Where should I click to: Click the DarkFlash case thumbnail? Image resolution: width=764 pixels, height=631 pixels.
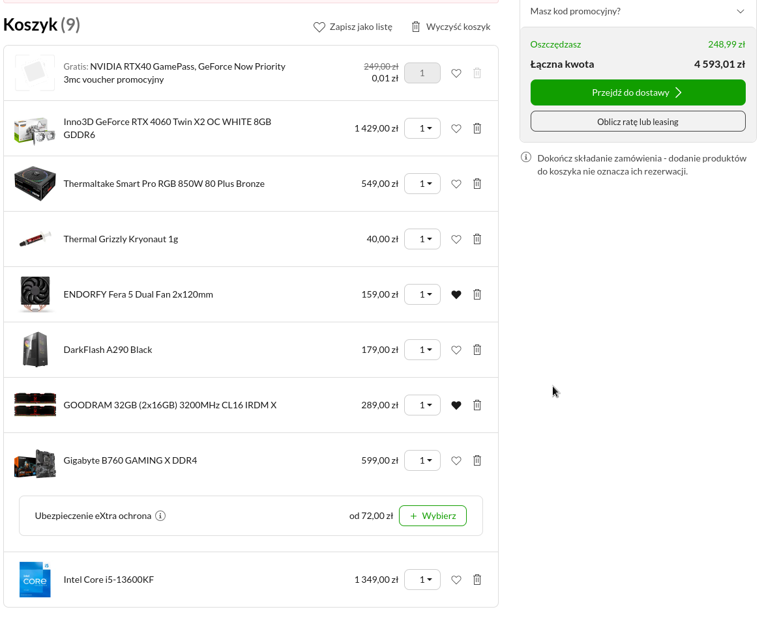click(x=36, y=350)
